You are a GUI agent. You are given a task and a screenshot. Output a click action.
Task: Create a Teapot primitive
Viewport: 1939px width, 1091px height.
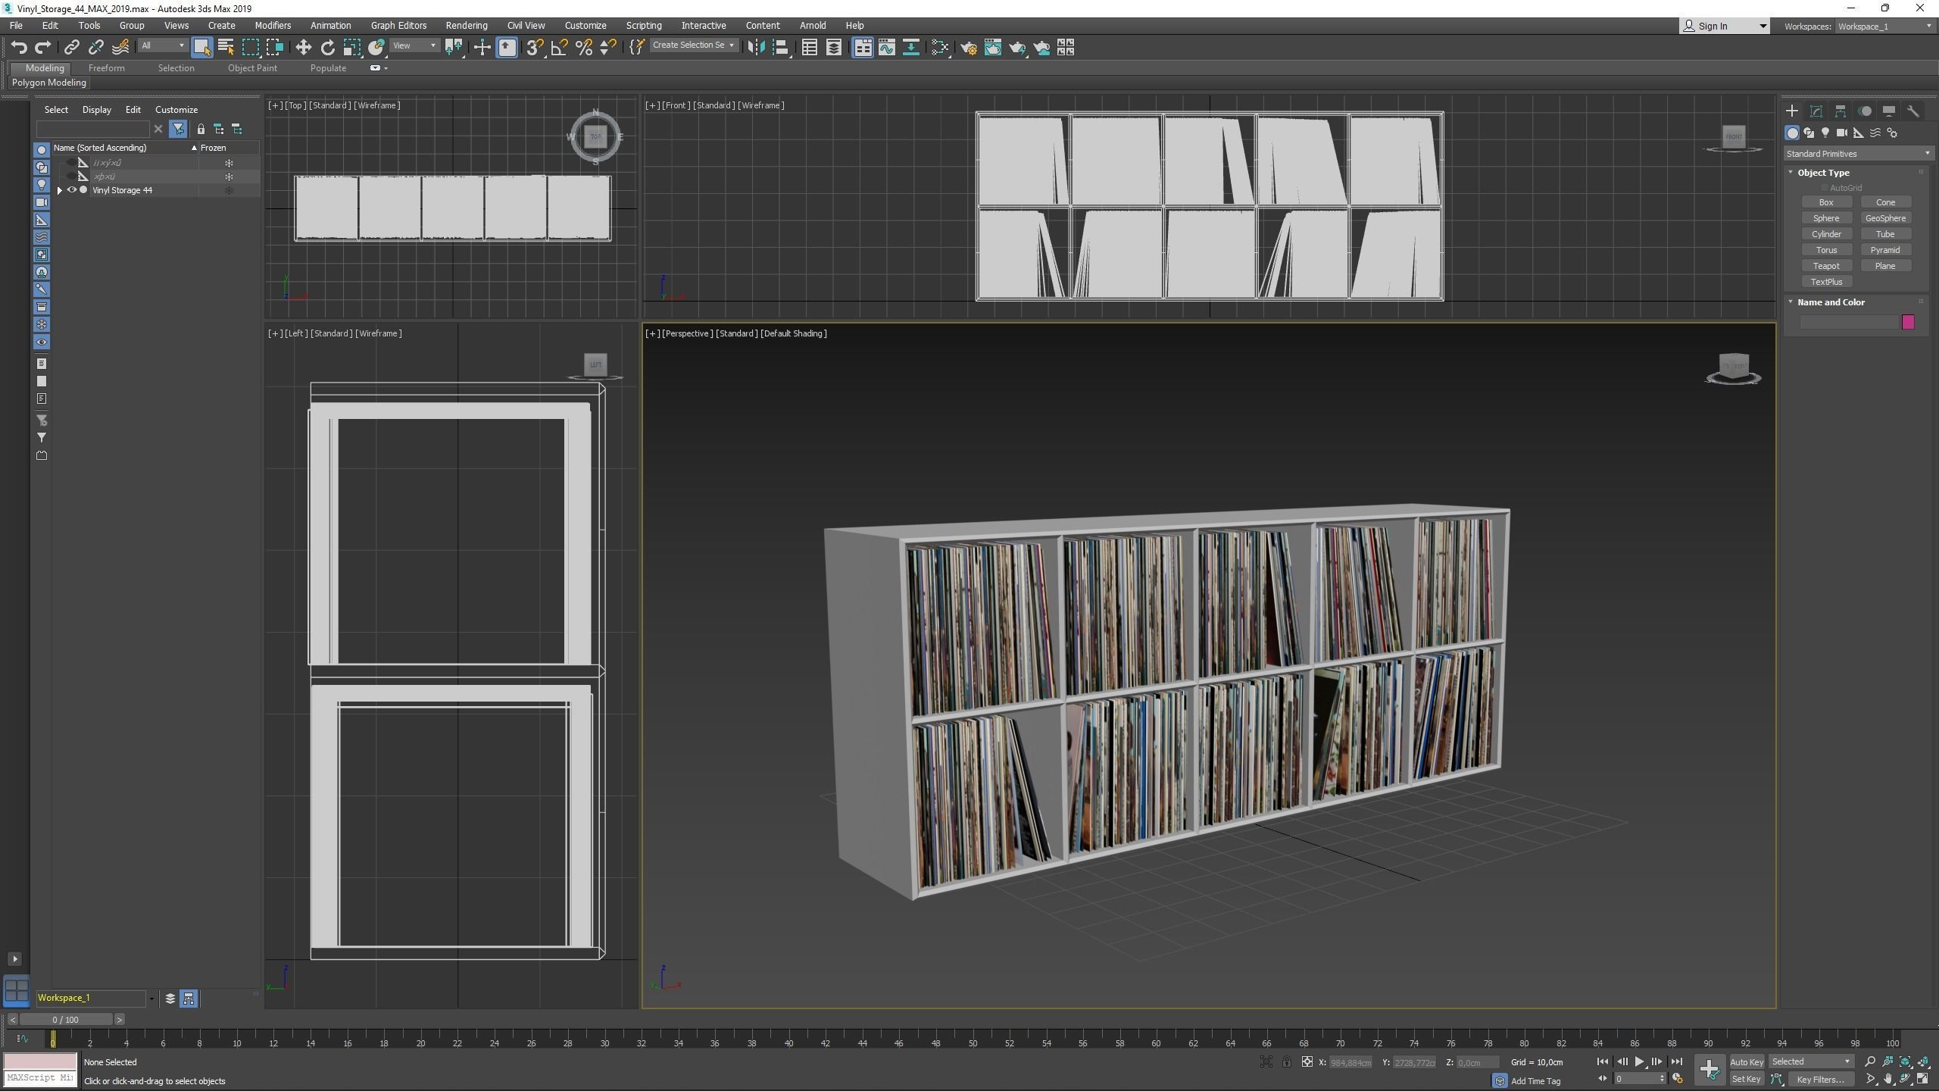point(1826,266)
